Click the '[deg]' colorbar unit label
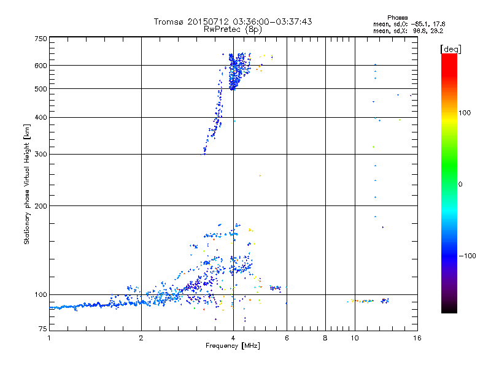Screen dimensions: 491x368 (x=450, y=49)
